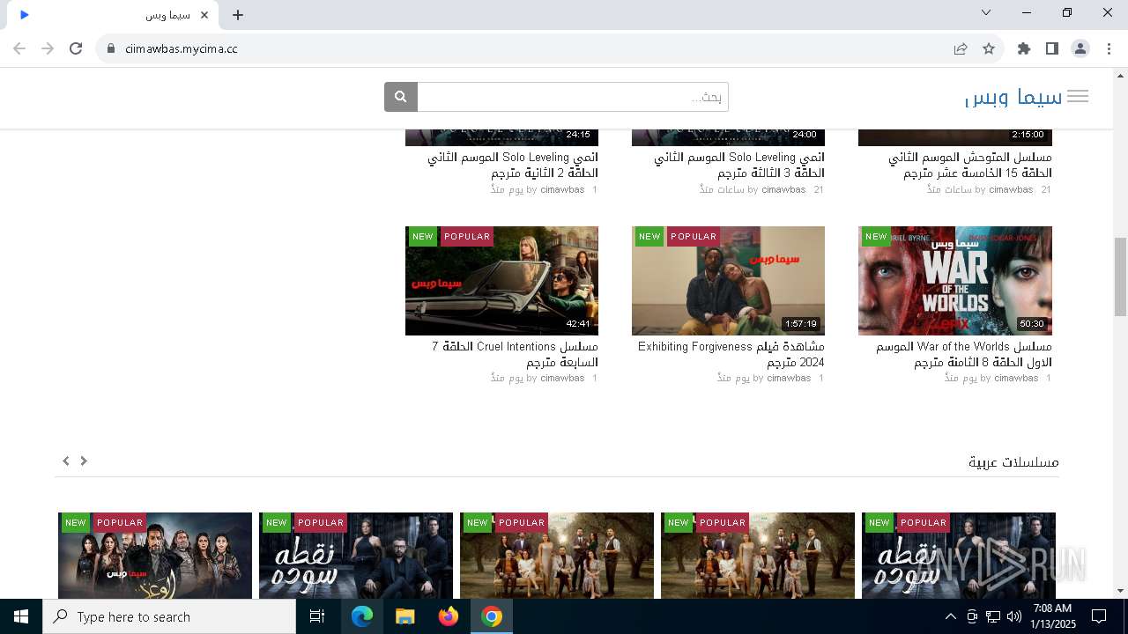Image resolution: width=1128 pixels, height=634 pixels.
Task: View site info lock icon
Action: point(111,48)
